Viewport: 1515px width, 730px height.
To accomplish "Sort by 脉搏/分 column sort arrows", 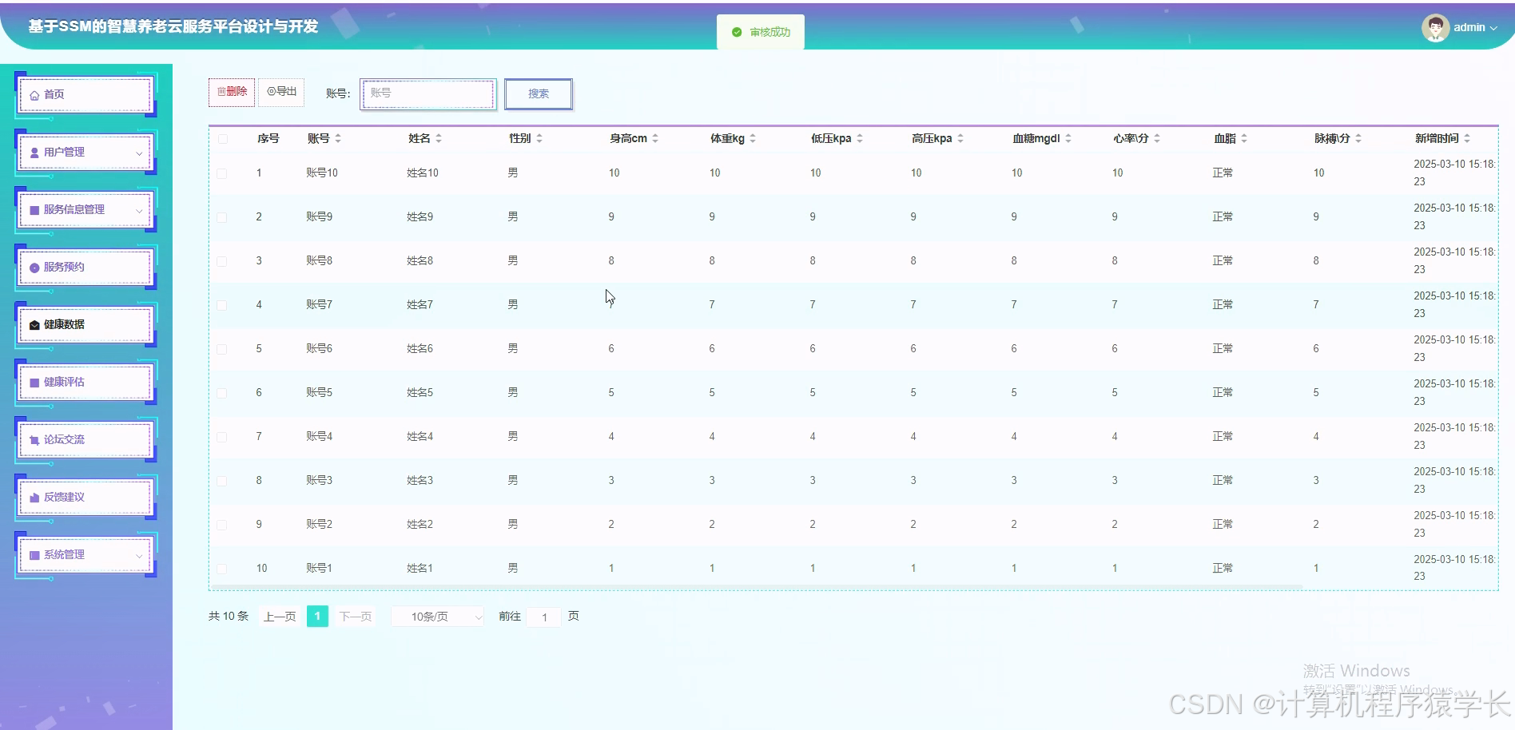I will click(1358, 138).
